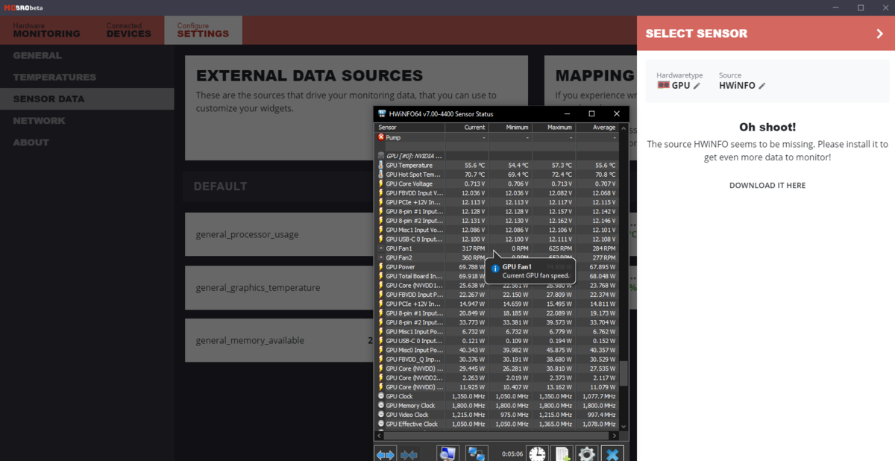Click the GPU Temperature thermometer icon
This screenshot has width=895, height=461.
(x=381, y=165)
